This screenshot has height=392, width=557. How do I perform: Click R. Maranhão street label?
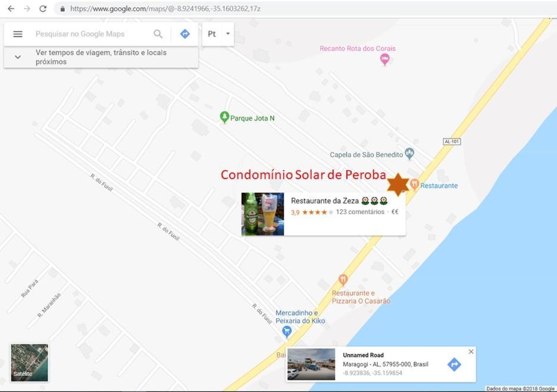49,305
